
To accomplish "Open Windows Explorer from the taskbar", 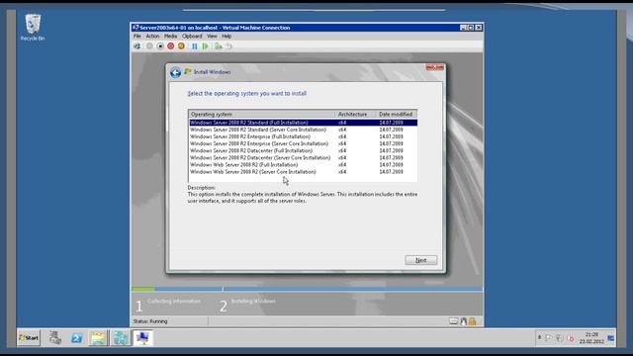I will (x=98, y=338).
